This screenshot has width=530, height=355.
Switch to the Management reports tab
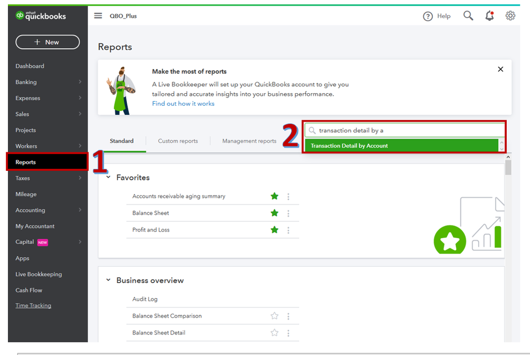tap(249, 141)
